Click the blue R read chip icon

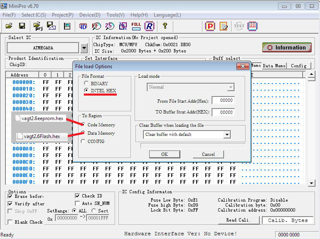[x=149, y=26]
